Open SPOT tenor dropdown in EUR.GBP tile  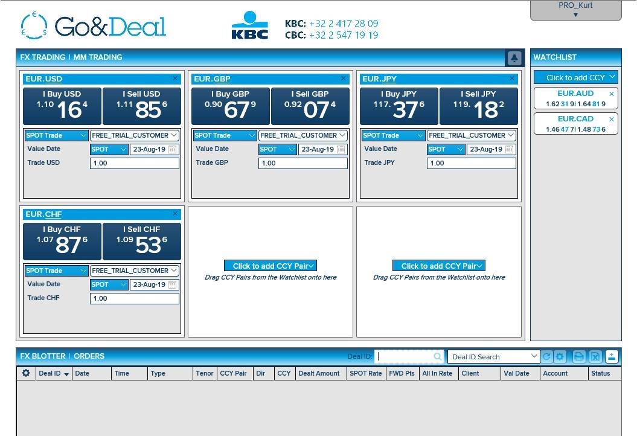pyautogui.click(x=278, y=149)
